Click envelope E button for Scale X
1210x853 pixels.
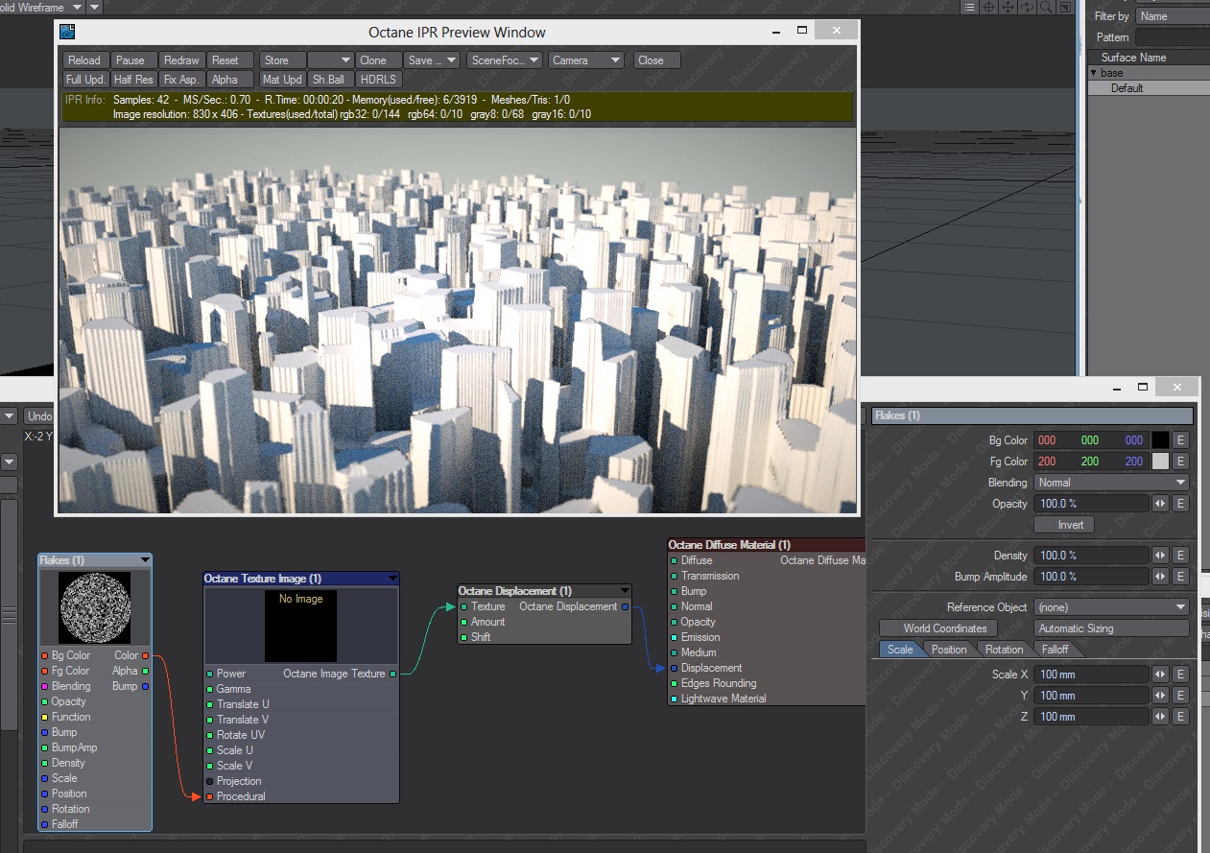pos(1181,675)
